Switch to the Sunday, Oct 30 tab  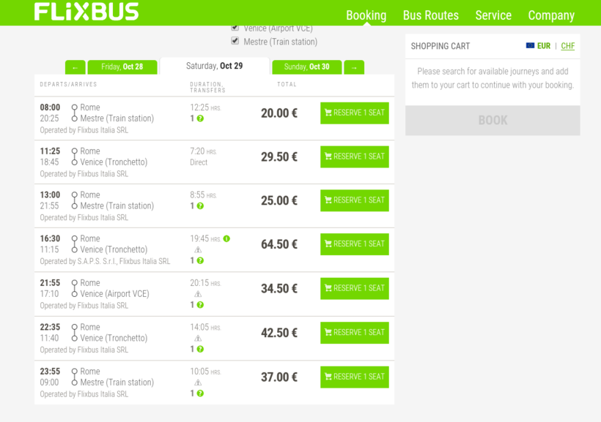(x=306, y=67)
